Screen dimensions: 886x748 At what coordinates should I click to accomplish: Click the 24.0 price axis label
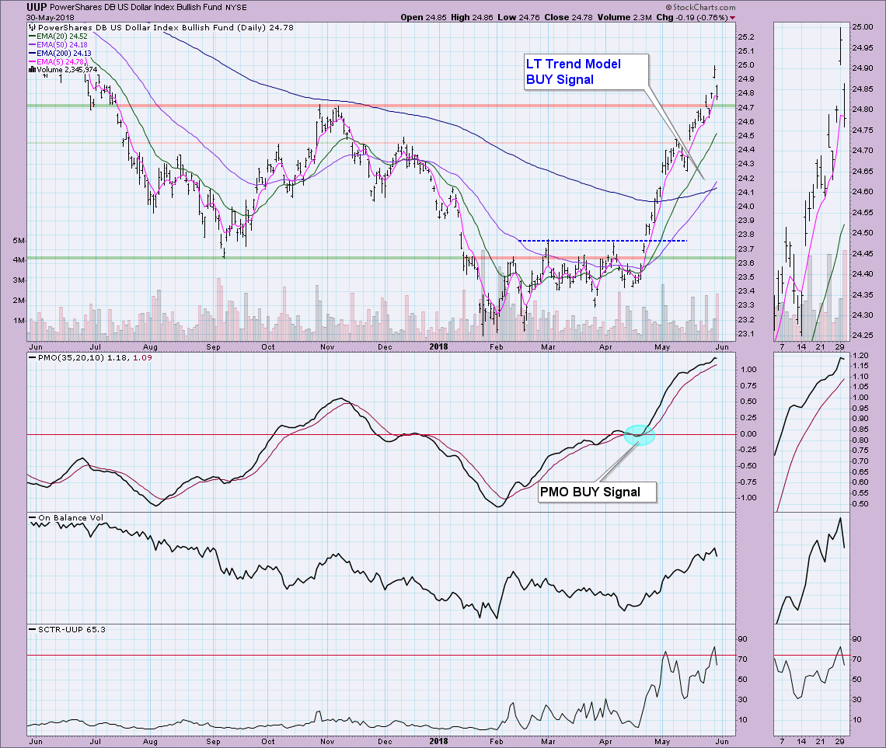[x=746, y=207]
